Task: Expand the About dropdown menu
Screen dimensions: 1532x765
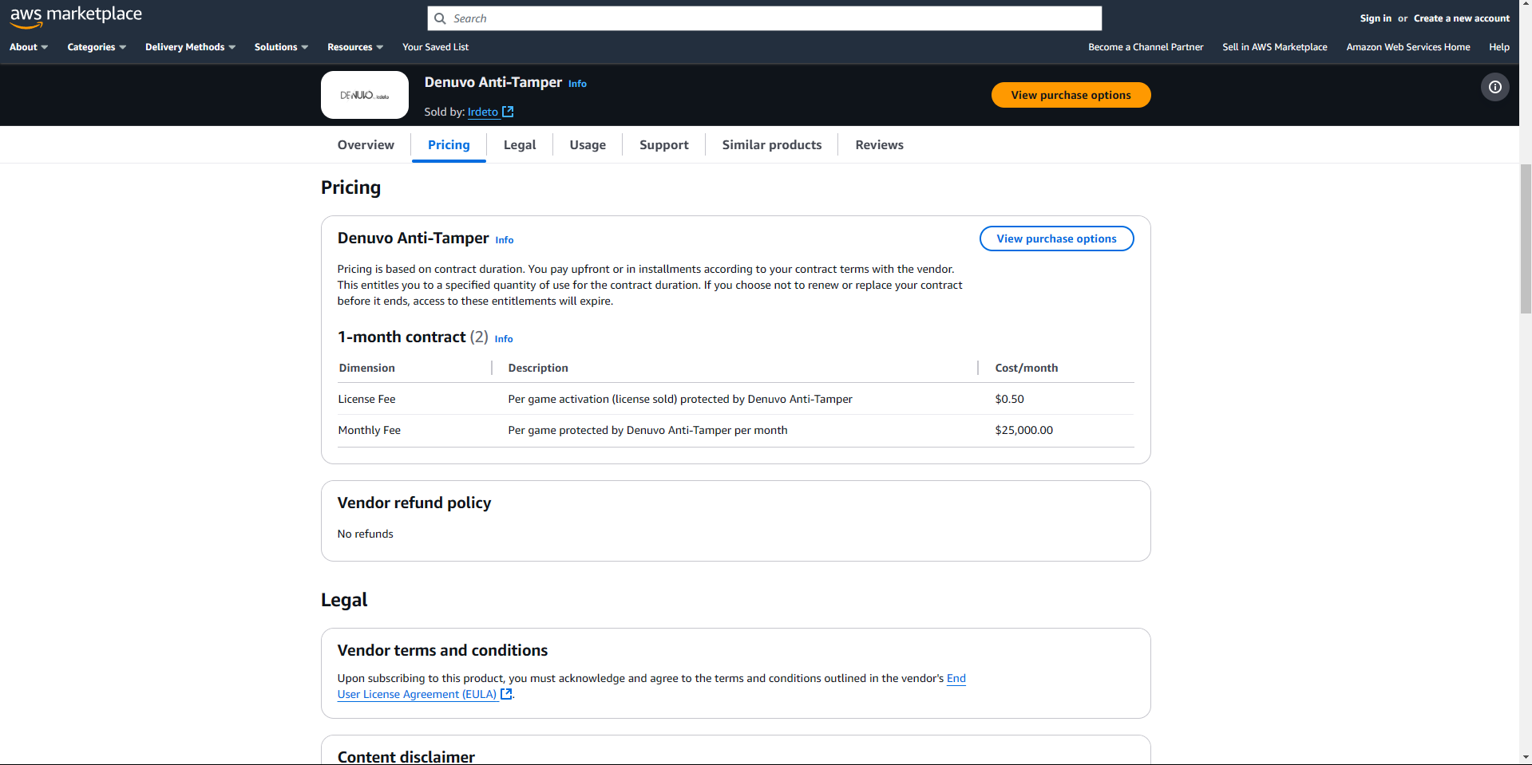Action: [x=29, y=47]
